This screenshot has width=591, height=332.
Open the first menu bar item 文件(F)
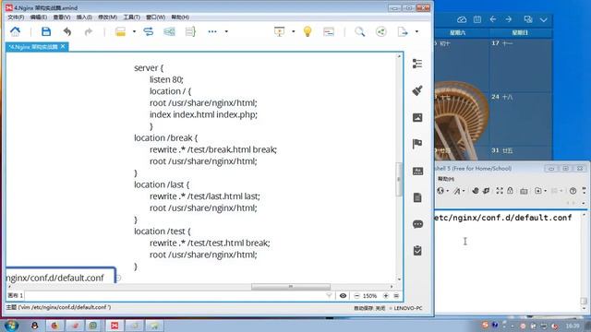pos(16,18)
